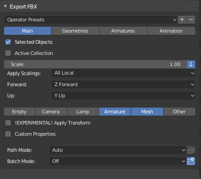Remove the current operator preset
The width and height of the screenshot is (201, 179).
point(191,20)
